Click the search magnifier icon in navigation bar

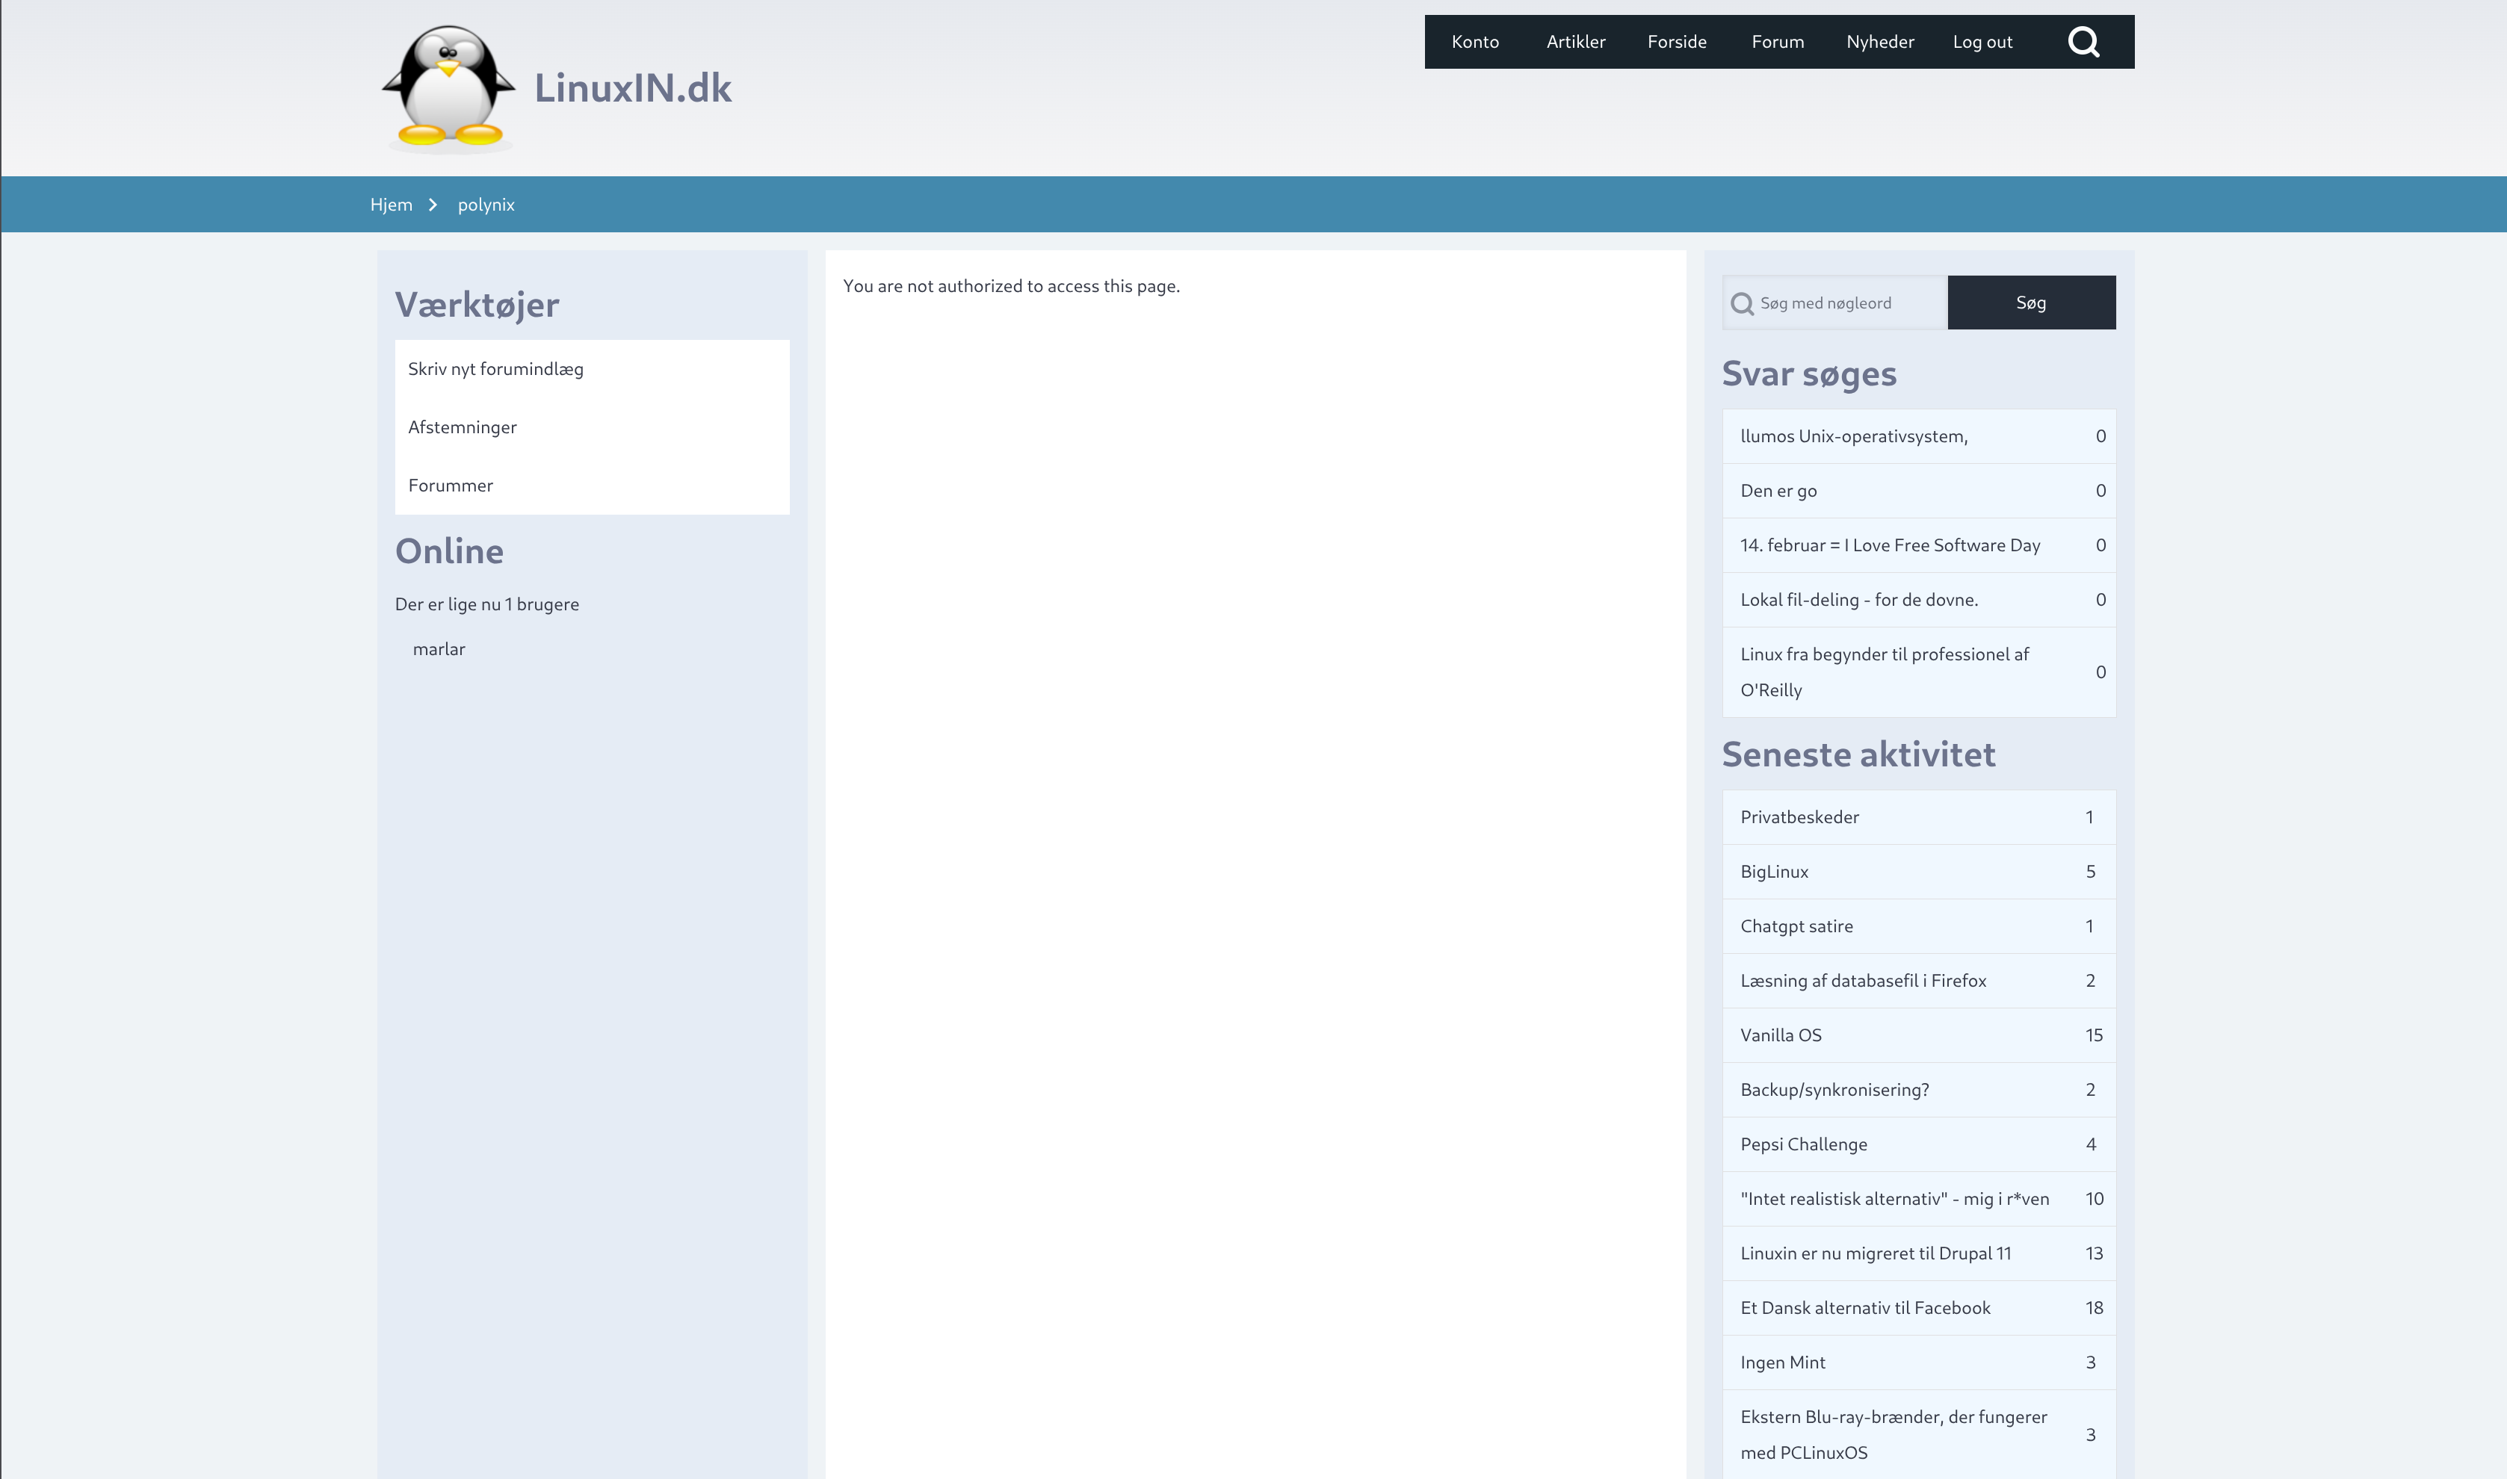(2083, 42)
